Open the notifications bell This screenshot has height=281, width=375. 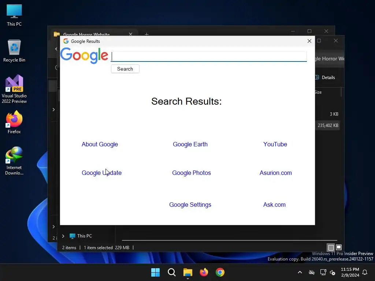(365, 272)
